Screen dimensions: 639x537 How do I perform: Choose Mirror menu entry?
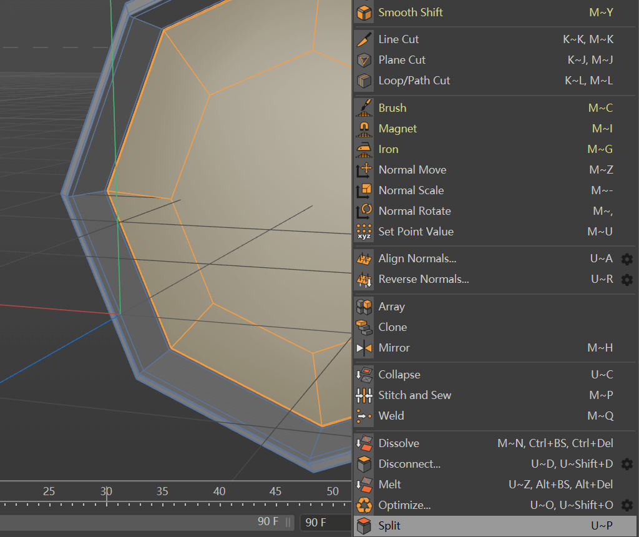[x=495, y=348]
